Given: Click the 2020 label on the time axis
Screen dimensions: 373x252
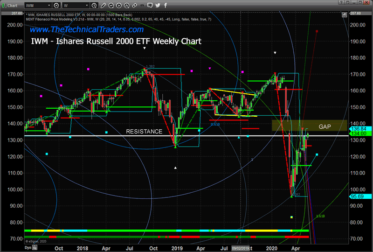Looking at the screenshot, I should coord(272,248).
